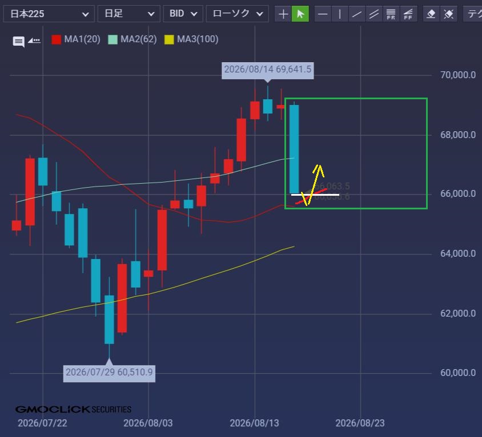Click the 60,000.0 price axis label
Image resolution: width=482 pixels, height=437 pixels.
point(457,373)
